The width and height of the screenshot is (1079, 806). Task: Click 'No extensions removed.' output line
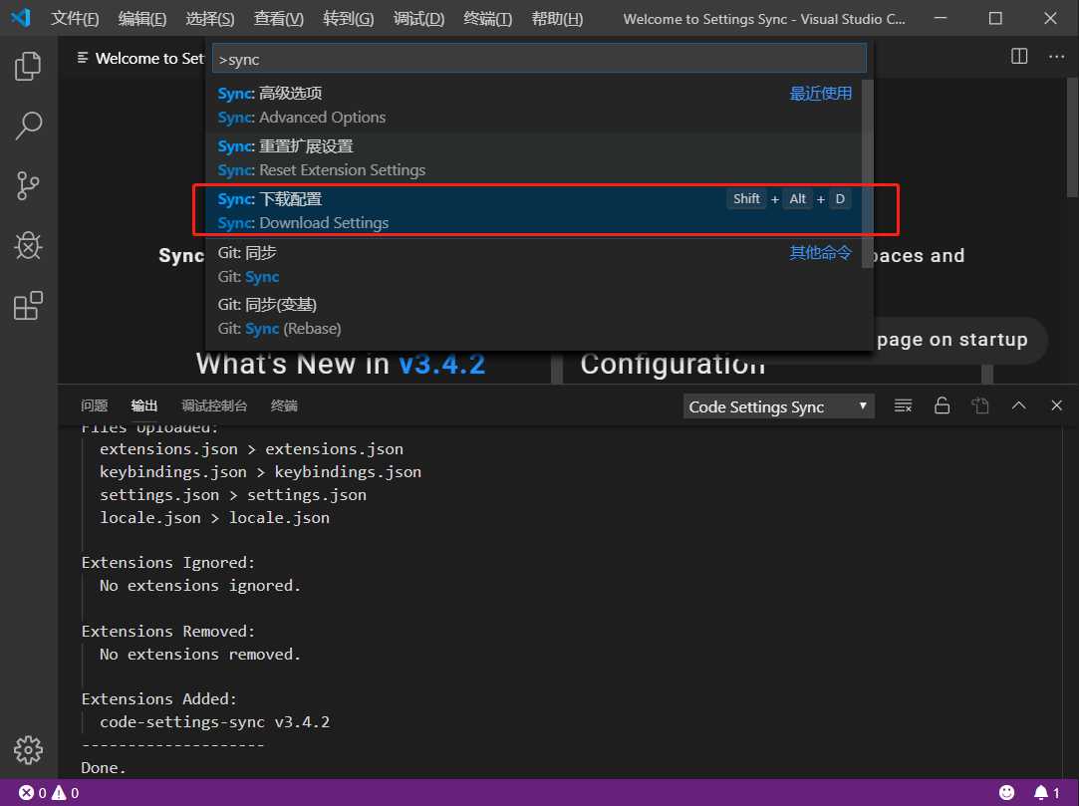199,654
